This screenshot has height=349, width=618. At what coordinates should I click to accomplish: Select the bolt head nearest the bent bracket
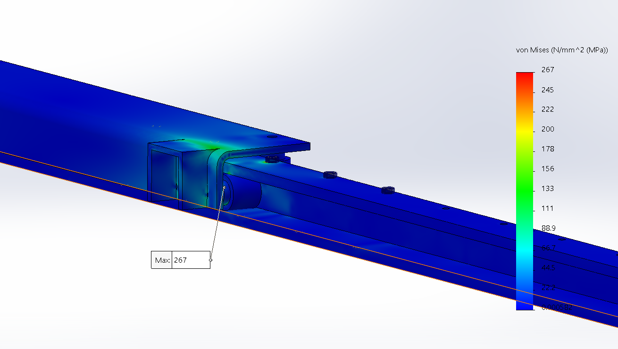[272, 159]
